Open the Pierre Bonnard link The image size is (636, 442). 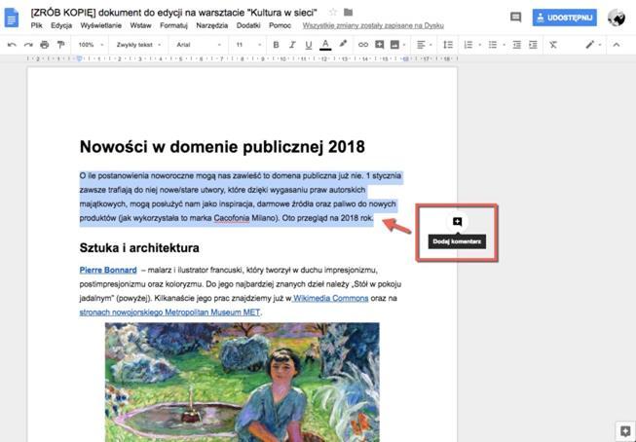tap(108, 270)
